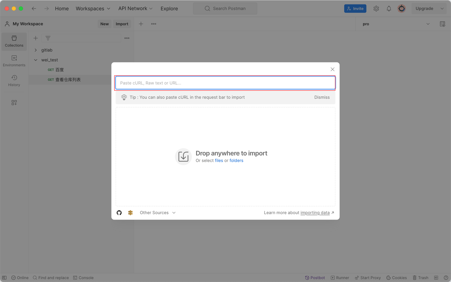Open the GET 查看仓库列表 request
Image resolution: width=451 pixels, height=282 pixels.
click(64, 80)
